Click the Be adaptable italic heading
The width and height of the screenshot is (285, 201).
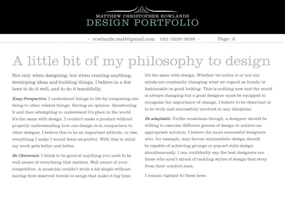tap(158, 119)
